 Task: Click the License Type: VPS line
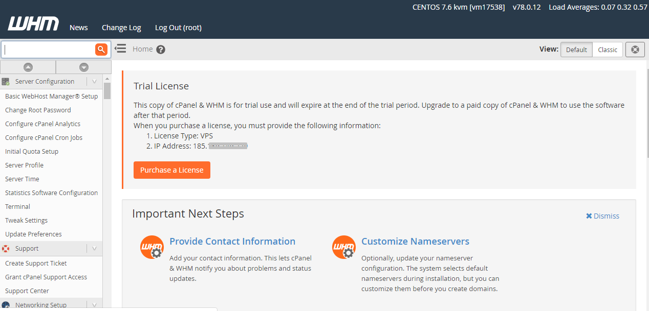(x=183, y=136)
